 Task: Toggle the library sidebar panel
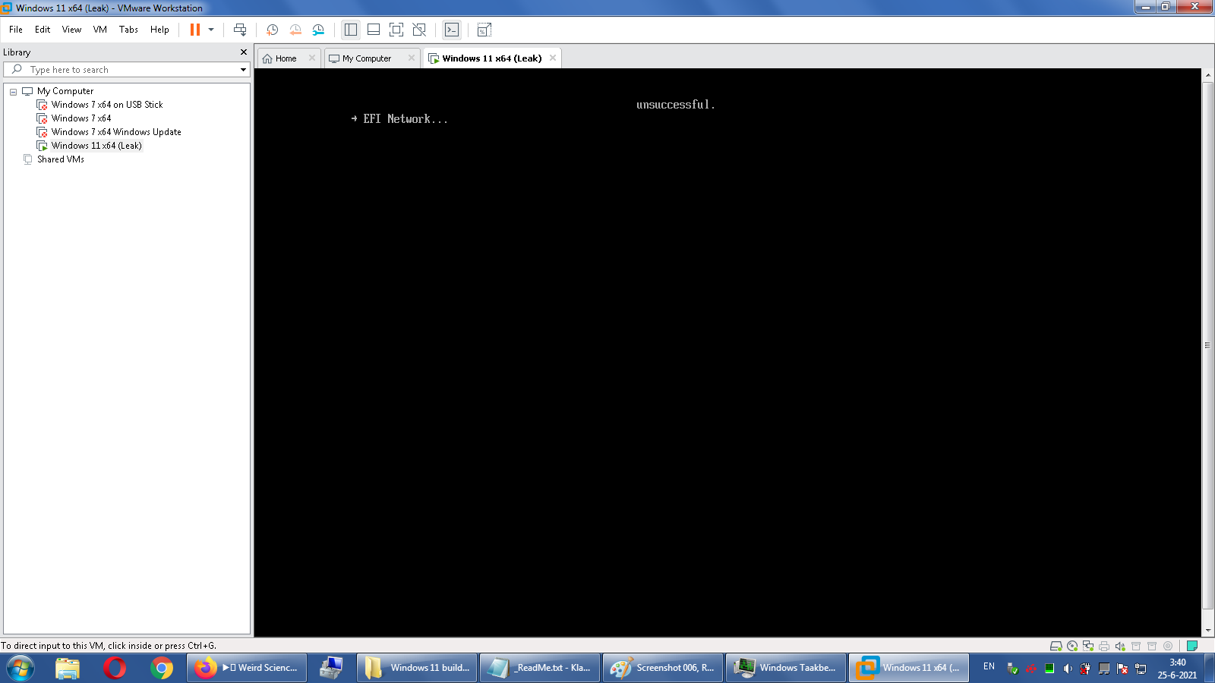pyautogui.click(x=350, y=30)
